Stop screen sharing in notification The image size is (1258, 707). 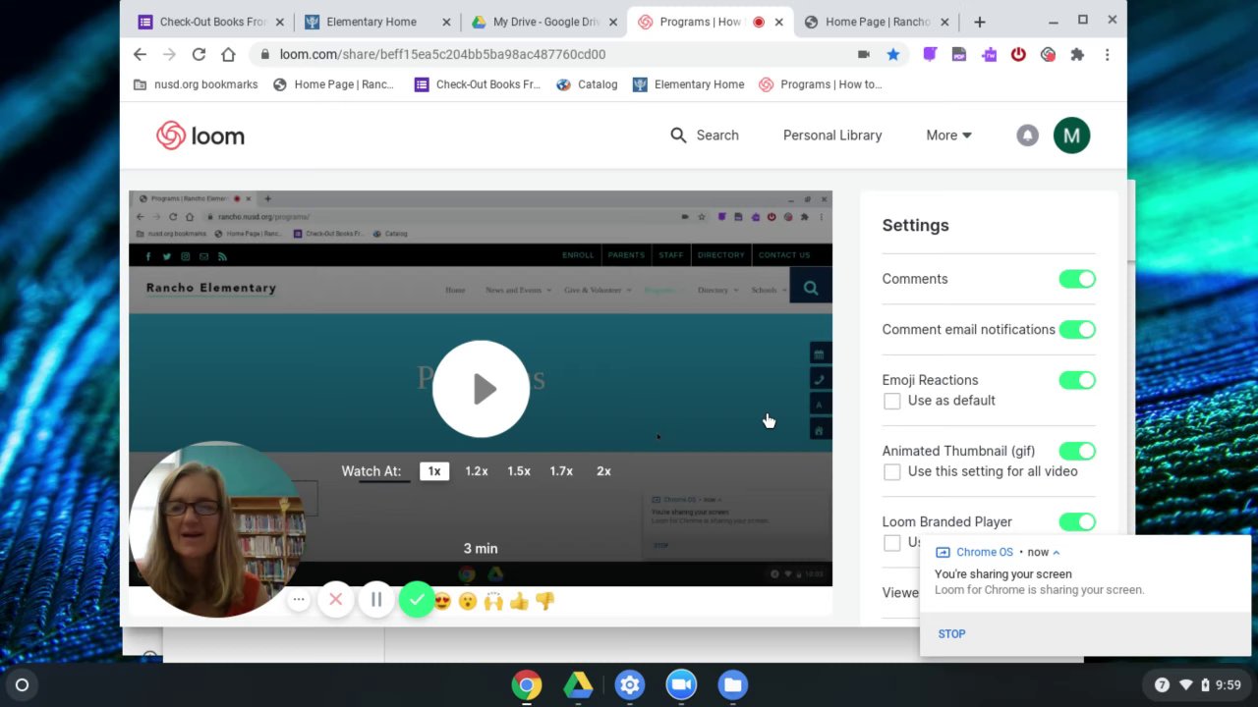pos(951,633)
